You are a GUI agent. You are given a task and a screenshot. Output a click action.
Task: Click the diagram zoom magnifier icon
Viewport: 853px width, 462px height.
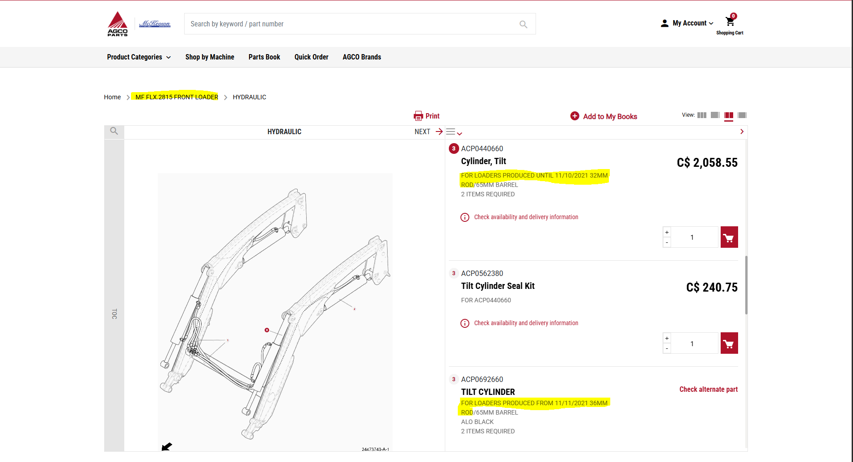[114, 131]
